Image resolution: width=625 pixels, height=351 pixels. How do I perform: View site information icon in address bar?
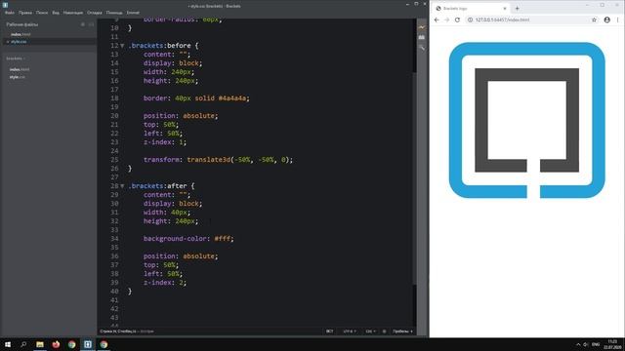[470, 19]
